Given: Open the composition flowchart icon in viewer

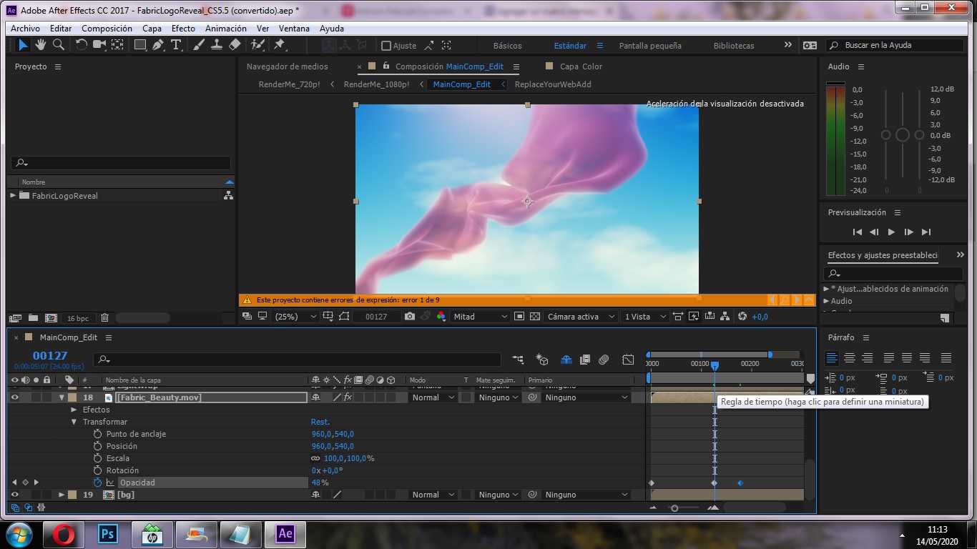Looking at the screenshot, I should pyautogui.click(x=725, y=316).
